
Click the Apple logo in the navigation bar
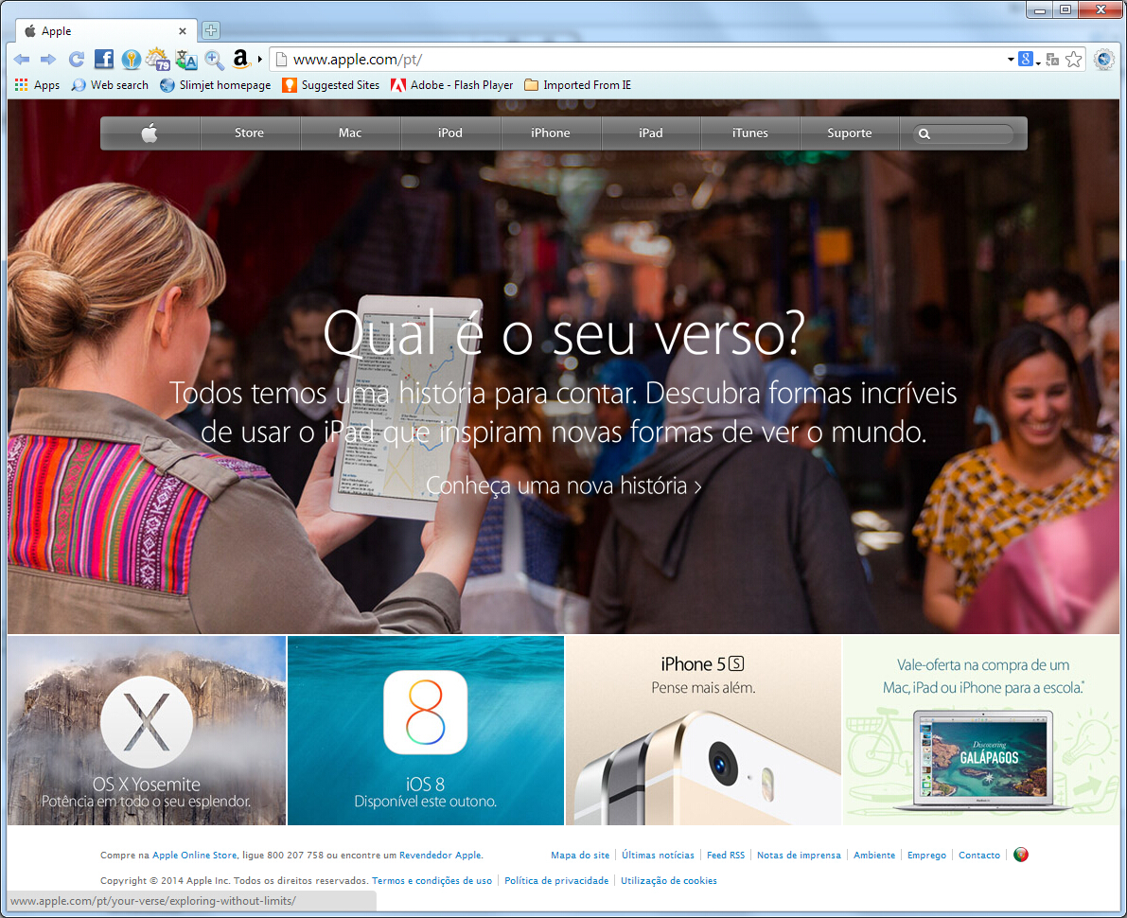150,133
